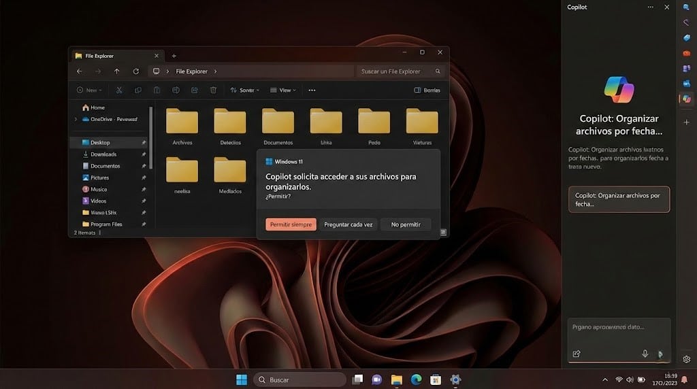Click the Rename icon in the toolbar

(176, 90)
